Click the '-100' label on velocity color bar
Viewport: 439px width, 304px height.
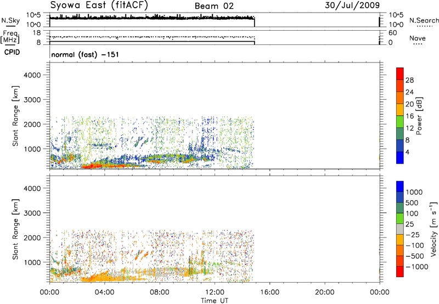click(414, 245)
